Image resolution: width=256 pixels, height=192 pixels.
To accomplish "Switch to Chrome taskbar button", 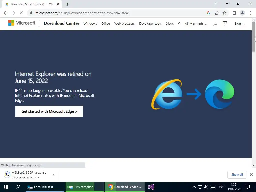I will (125, 187).
